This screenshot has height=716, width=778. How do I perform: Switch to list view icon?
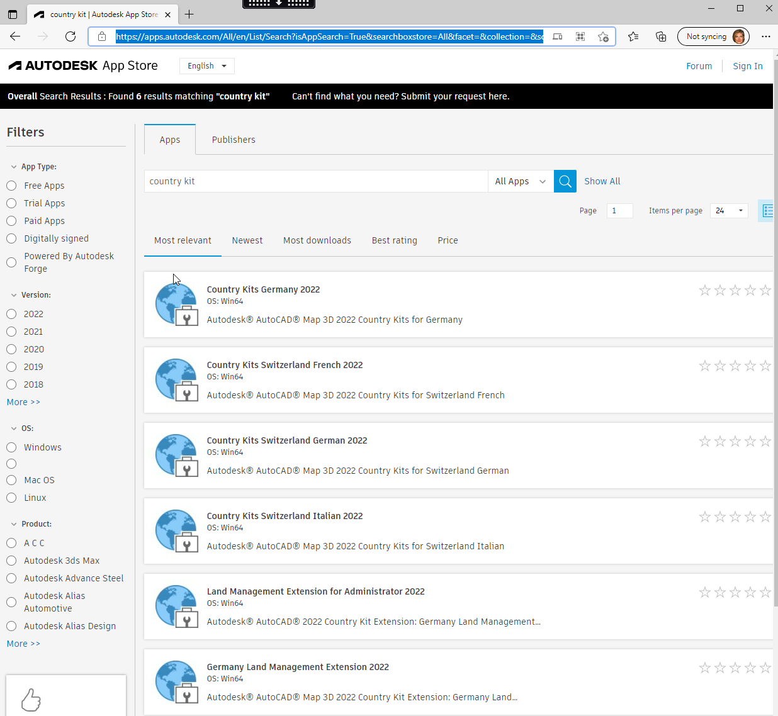767,211
